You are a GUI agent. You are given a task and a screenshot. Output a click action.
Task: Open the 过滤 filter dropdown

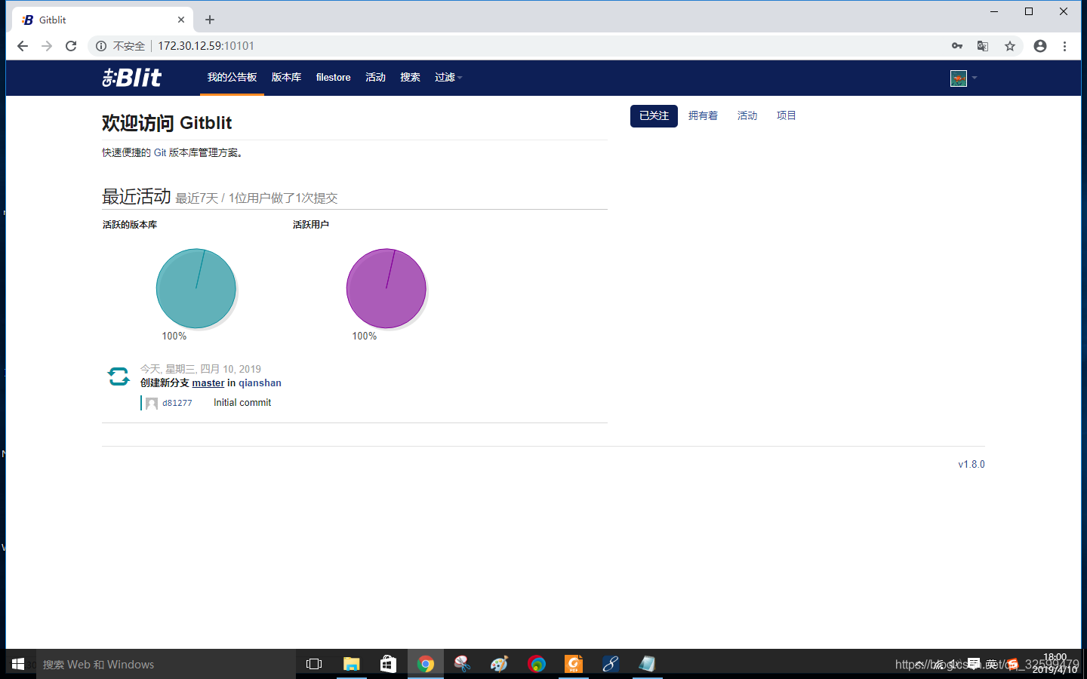(448, 77)
